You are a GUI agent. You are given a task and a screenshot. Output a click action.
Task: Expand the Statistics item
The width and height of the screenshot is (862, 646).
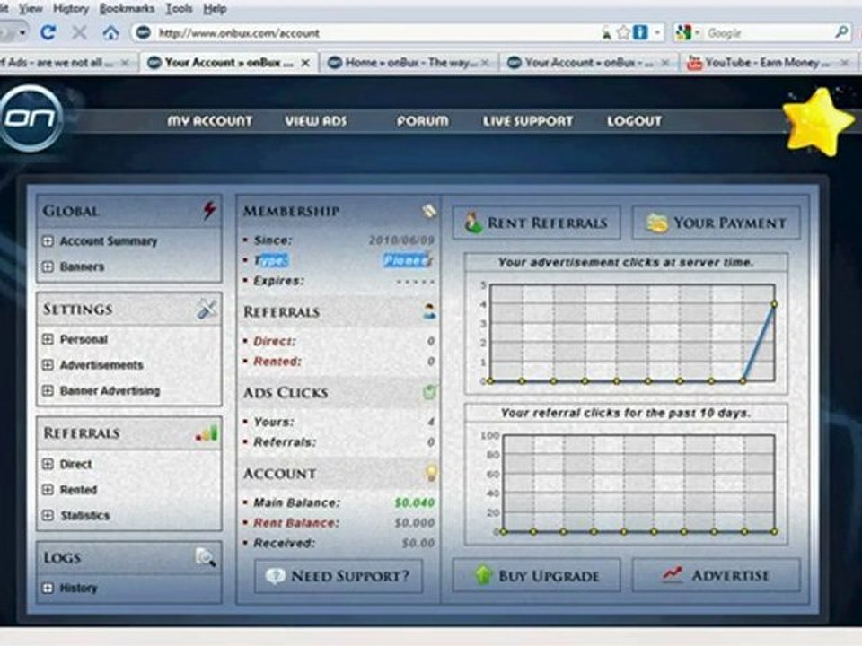point(48,515)
